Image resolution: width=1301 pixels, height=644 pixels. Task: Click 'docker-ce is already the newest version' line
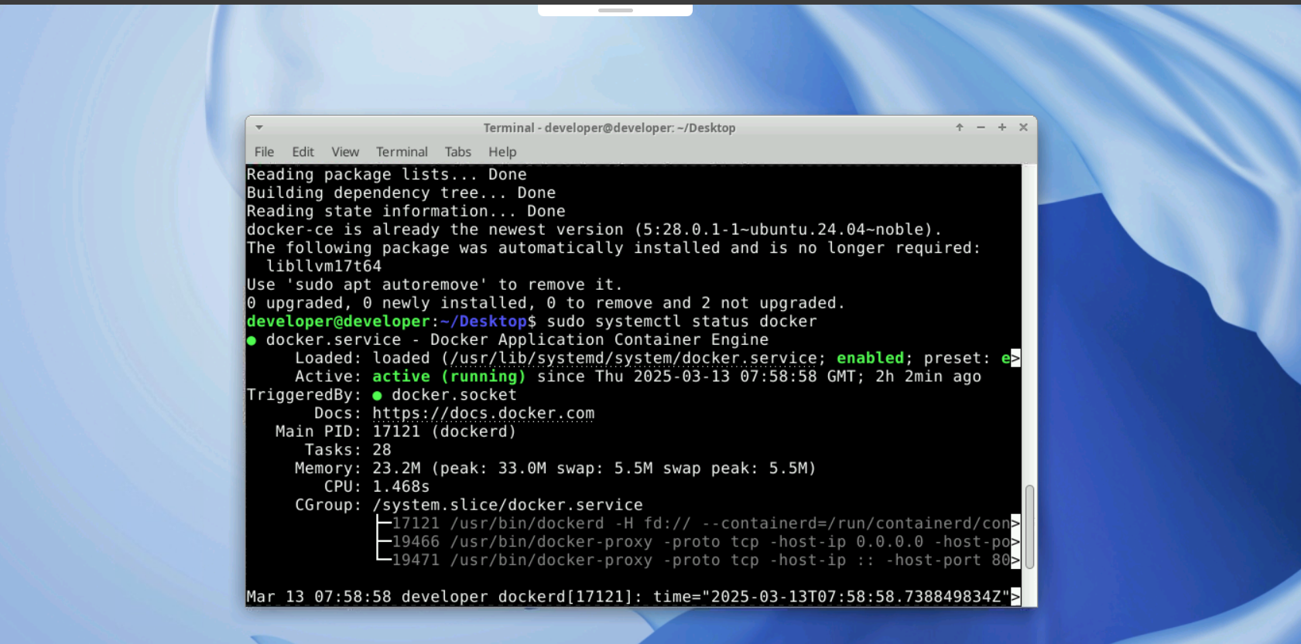pos(594,230)
